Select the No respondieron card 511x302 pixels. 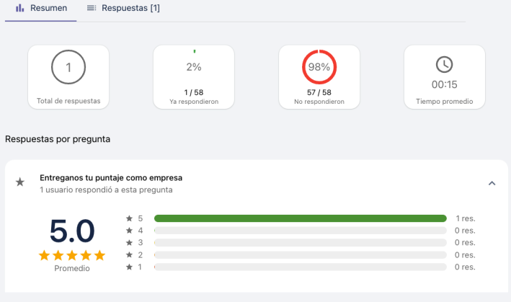coord(319,76)
